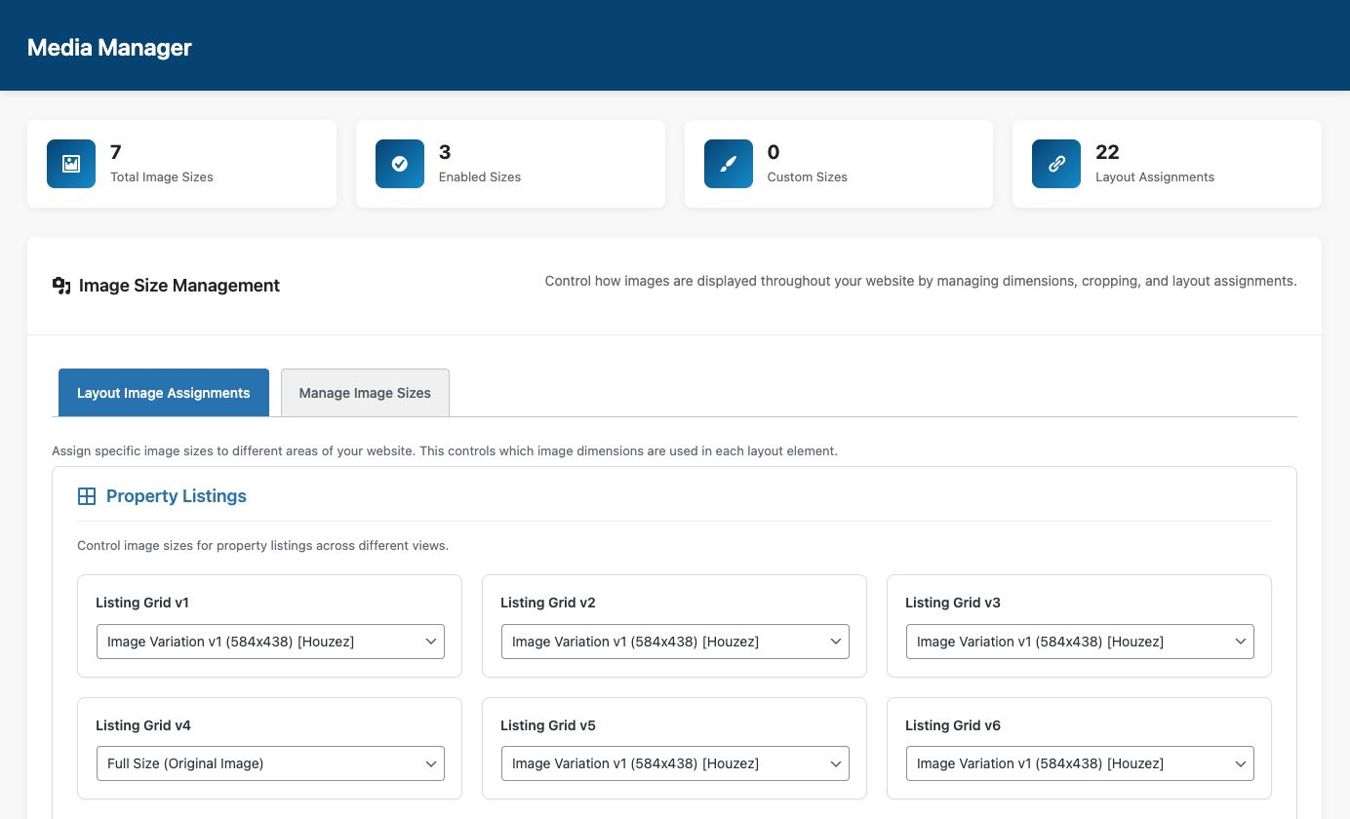Open the Listing Grid v6 dropdown
Image resolution: width=1350 pixels, height=819 pixels.
[1080, 763]
